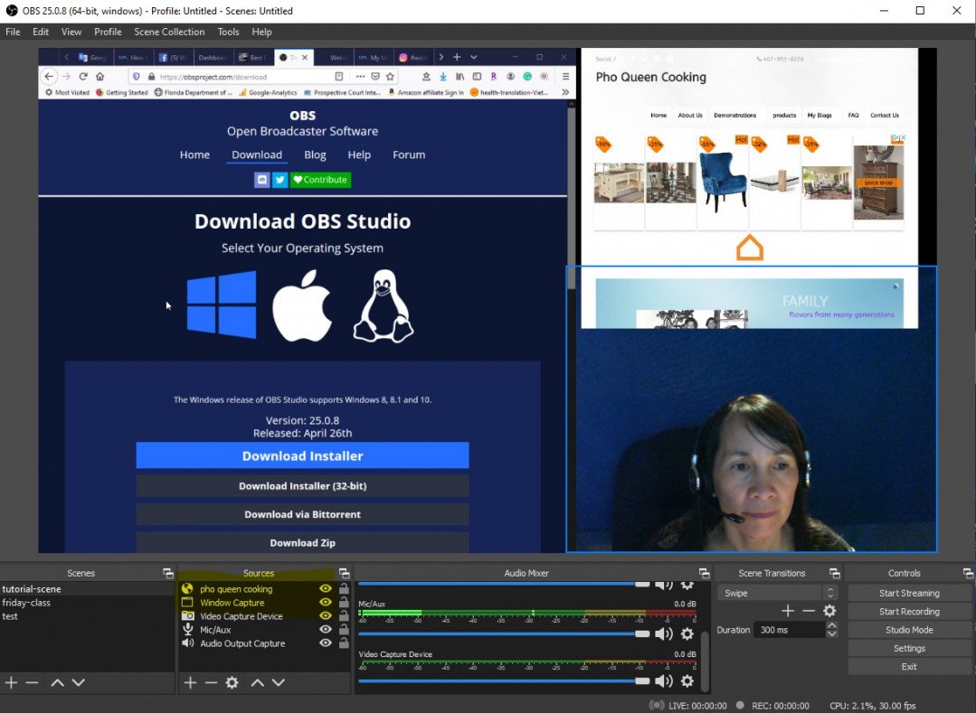976x713 pixels.
Task: Open Mic/Aux mixer gear options
Action: pyautogui.click(x=687, y=633)
